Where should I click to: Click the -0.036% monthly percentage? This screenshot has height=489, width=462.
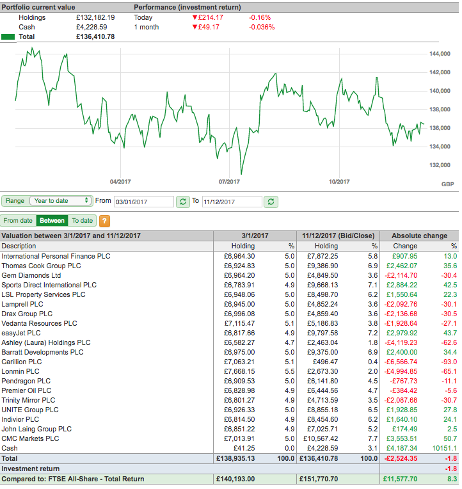coord(262,27)
